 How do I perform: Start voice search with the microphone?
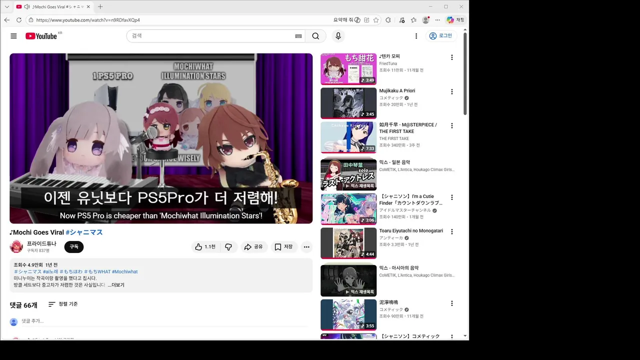pyautogui.click(x=338, y=36)
